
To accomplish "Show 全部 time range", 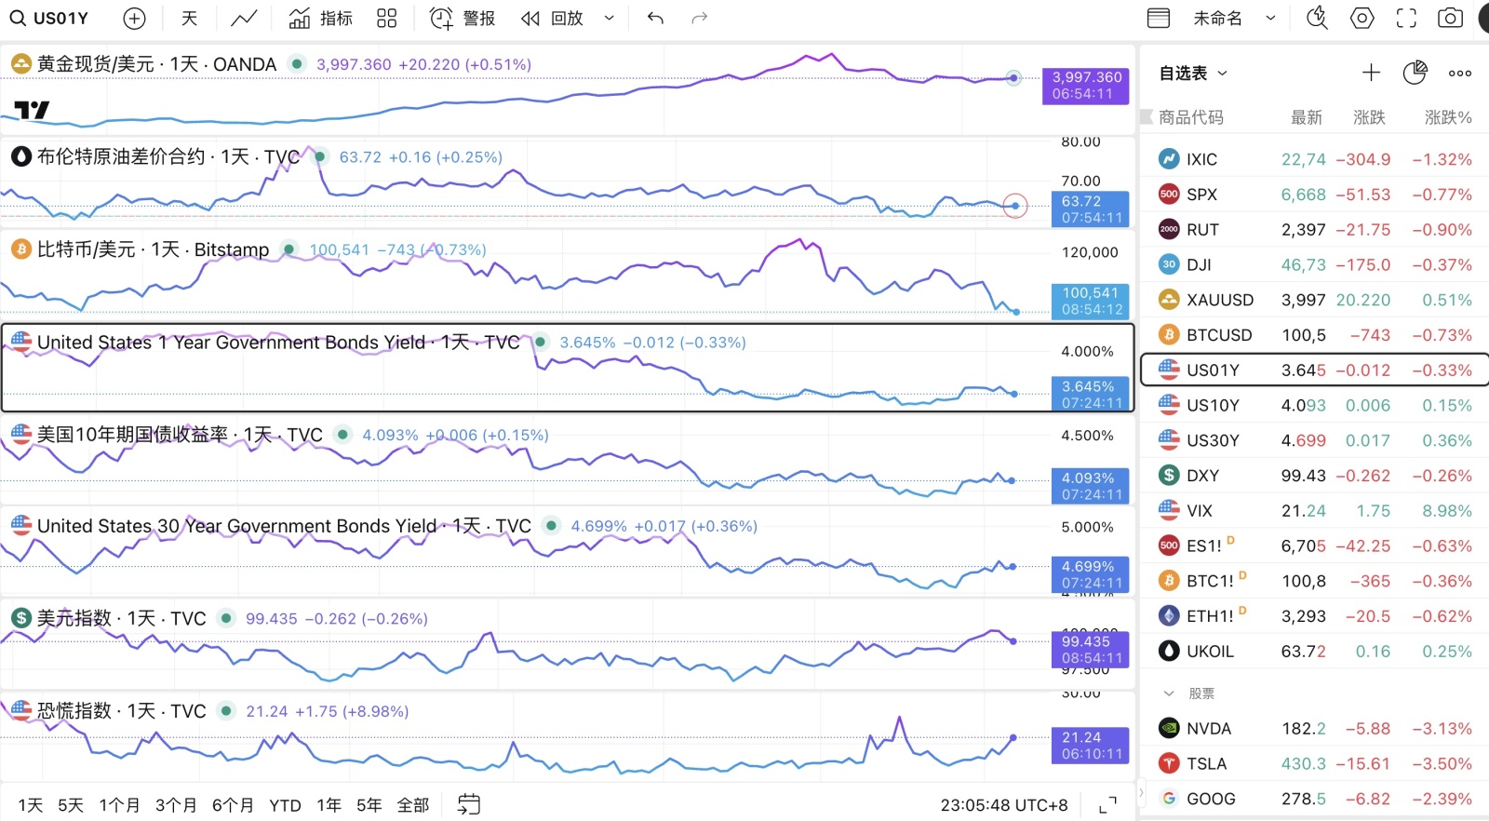I will point(413,805).
